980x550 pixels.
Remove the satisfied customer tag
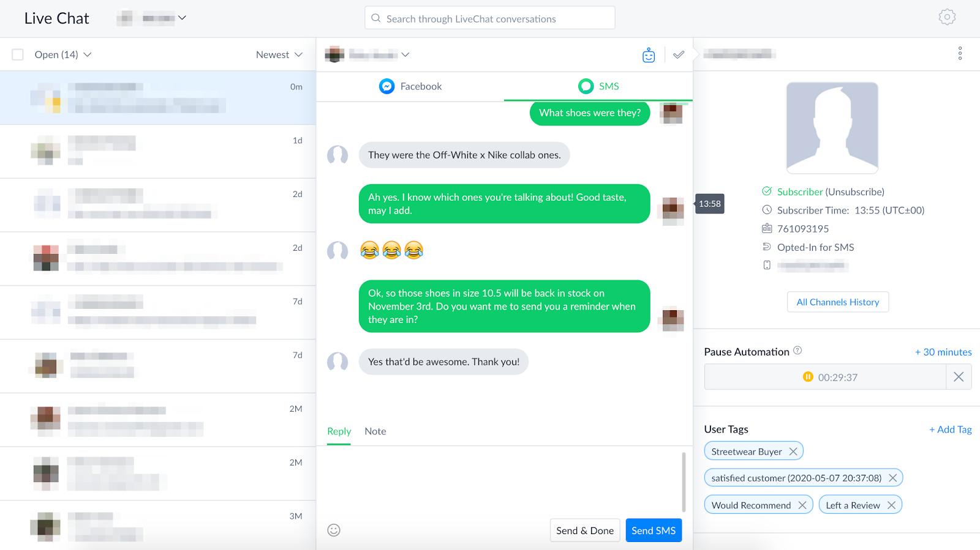[892, 478]
